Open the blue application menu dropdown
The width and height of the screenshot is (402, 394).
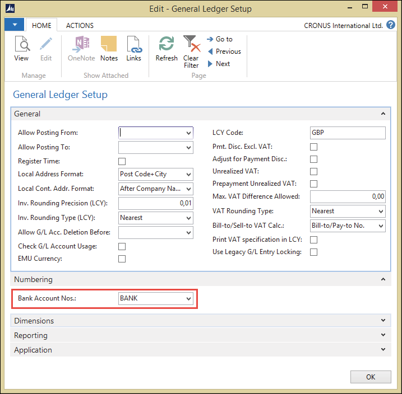pos(15,25)
